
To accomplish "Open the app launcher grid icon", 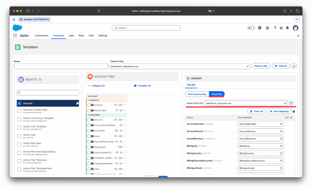I will [x=15, y=36].
